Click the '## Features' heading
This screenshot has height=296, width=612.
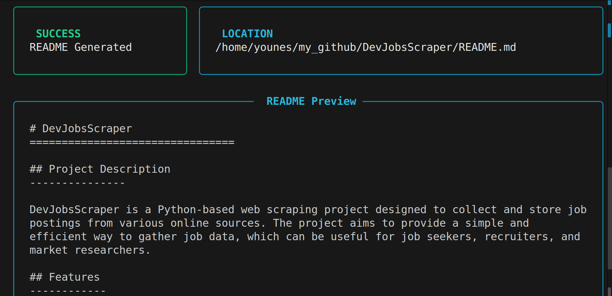64,277
